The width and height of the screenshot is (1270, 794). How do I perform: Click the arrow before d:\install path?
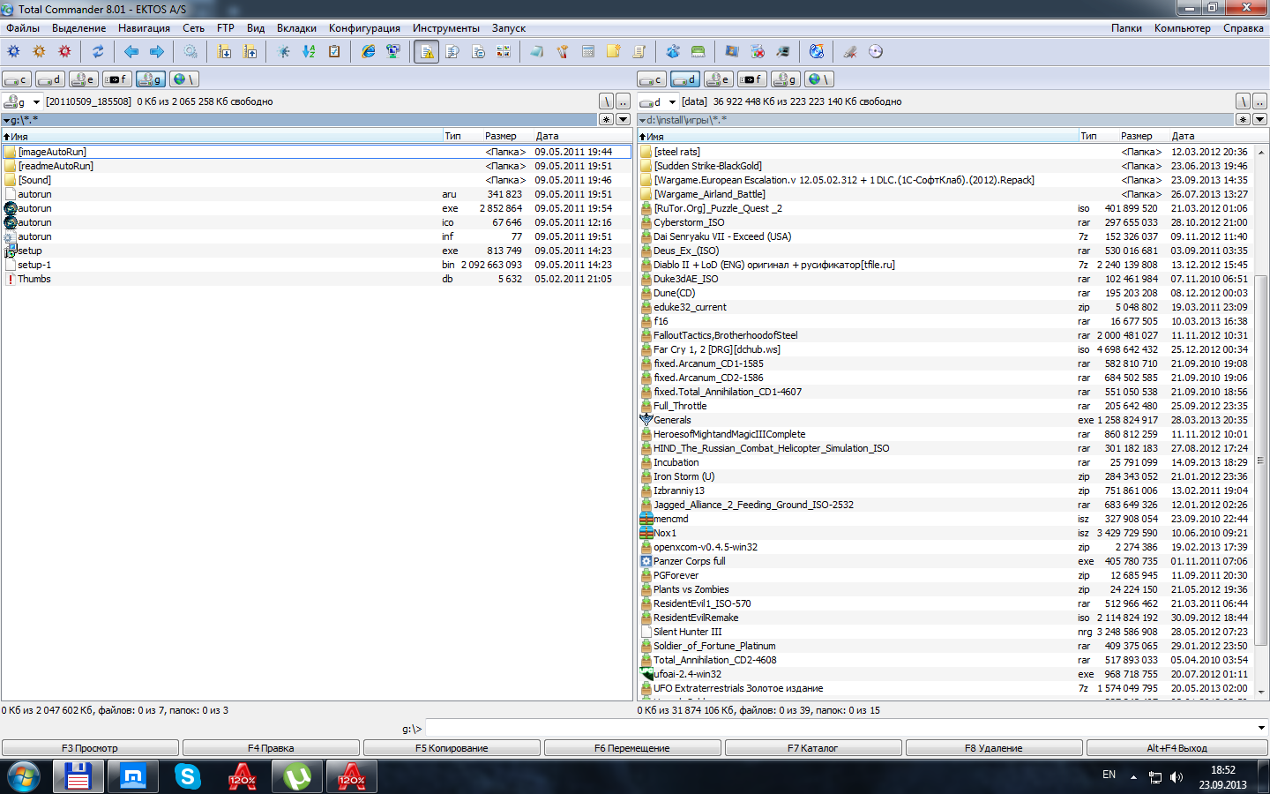[x=642, y=120]
